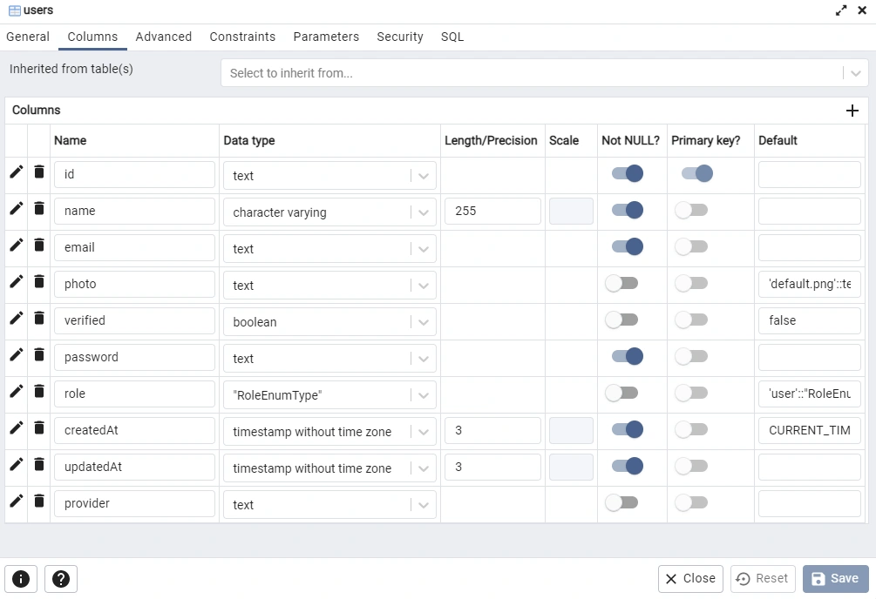
Task: Open Inherited from table(s) dropdown
Action: click(x=544, y=73)
